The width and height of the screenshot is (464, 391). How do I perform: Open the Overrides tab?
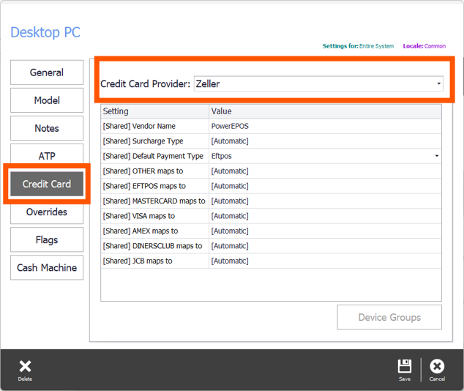47,213
